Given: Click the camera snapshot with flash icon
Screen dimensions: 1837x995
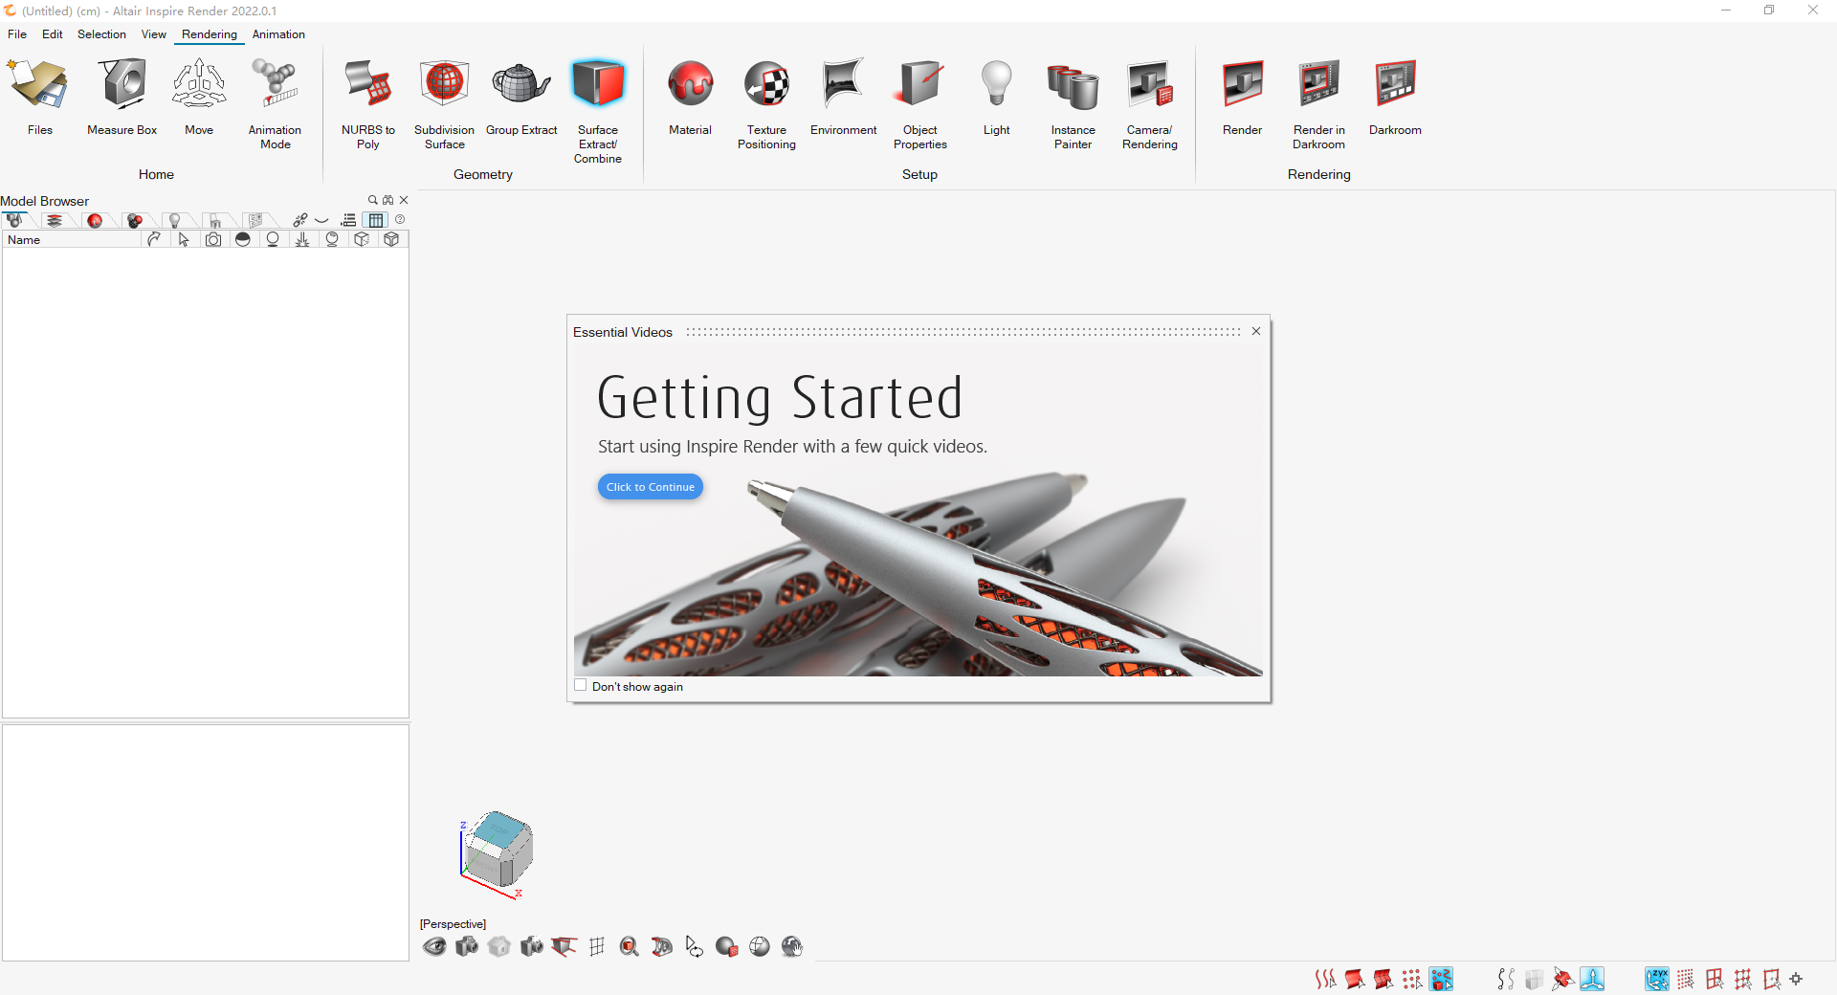Looking at the screenshot, I should click(x=532, y=946).
